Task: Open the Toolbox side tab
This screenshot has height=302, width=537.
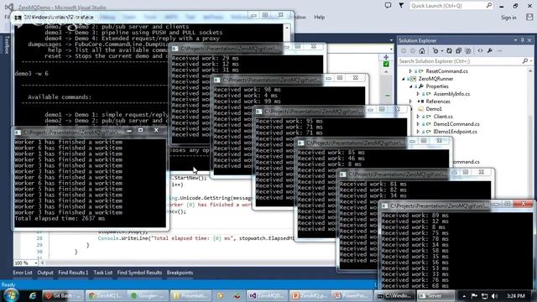Action: click(x=6, y=44)
